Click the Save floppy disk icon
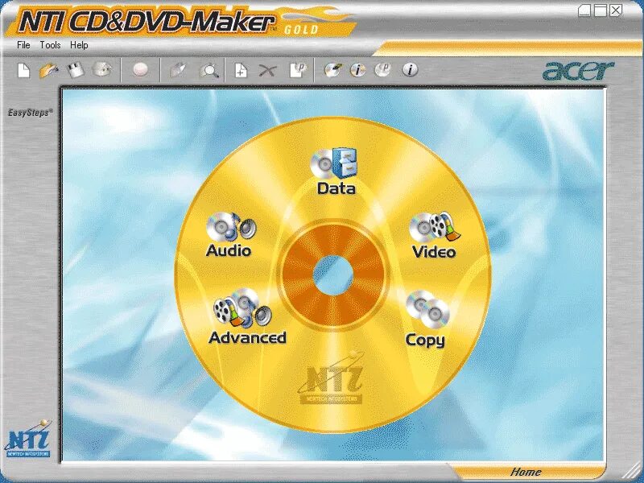The width and height of the screenshot is (644, 483). [x=75, y=70]
